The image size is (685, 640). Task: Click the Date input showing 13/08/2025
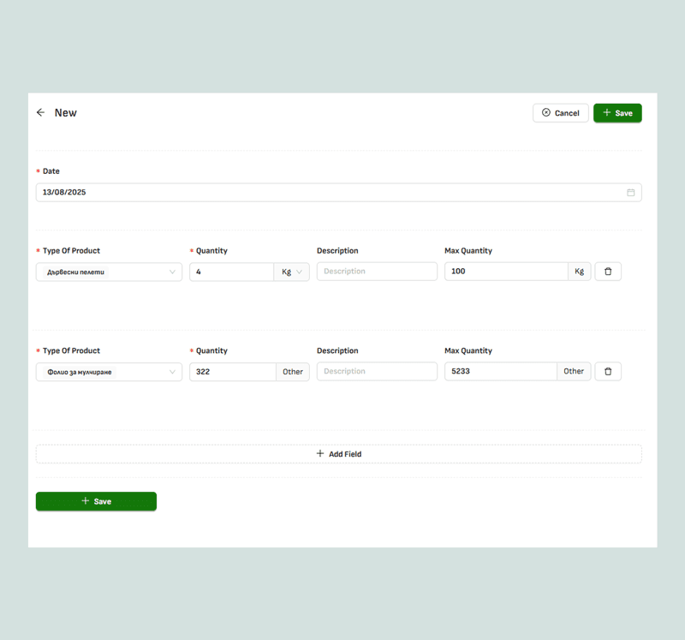tap(325, 193)
